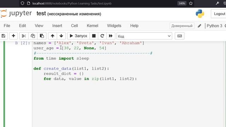This screenshot has width=226, height=127.
Task: Interrupt the kernel with stop icon
Action: (x=94, y=36)
